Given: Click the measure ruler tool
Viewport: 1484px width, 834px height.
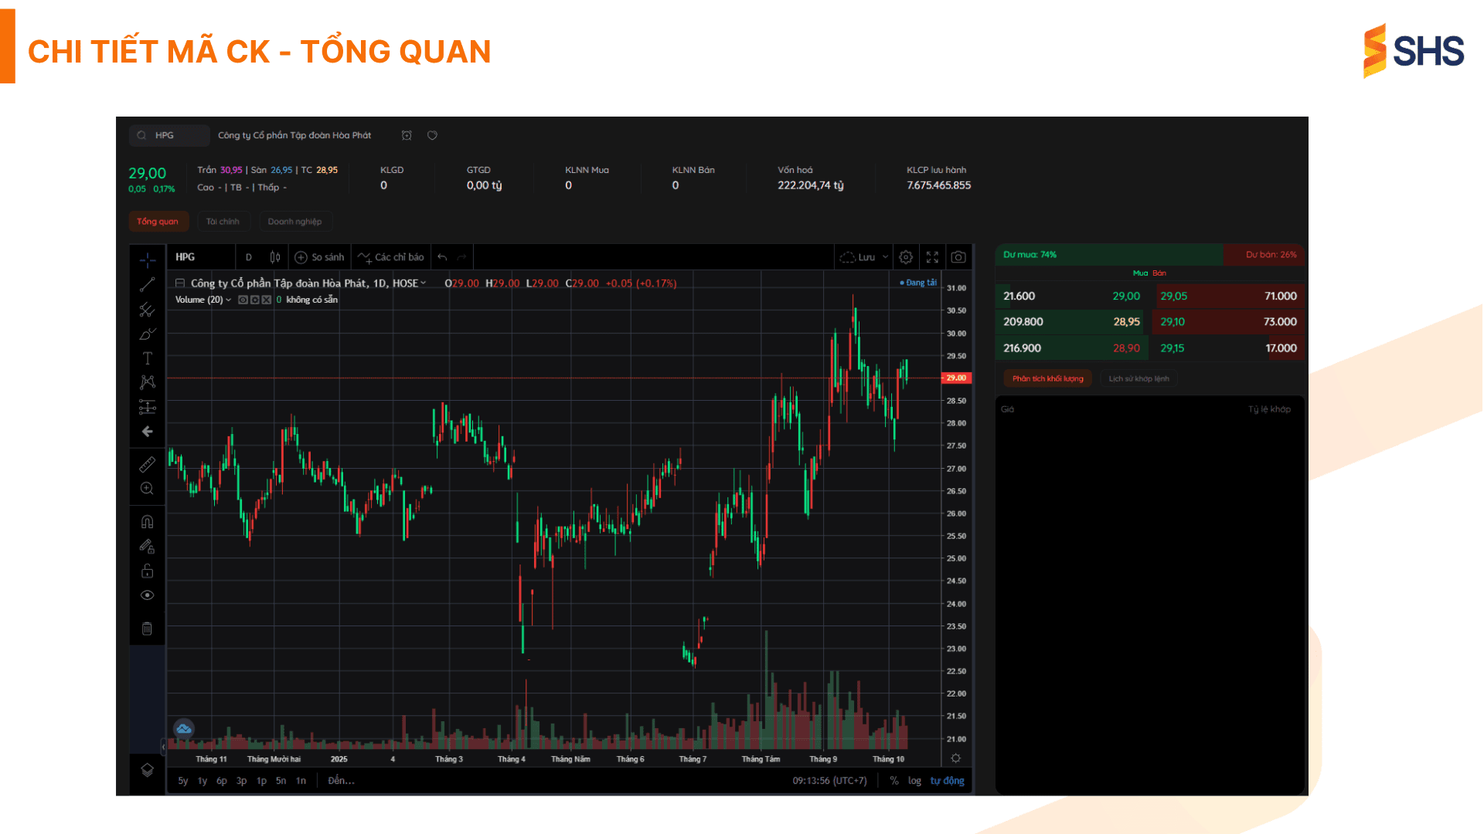Looking at the screenshot, I should [x=147, y=464].
